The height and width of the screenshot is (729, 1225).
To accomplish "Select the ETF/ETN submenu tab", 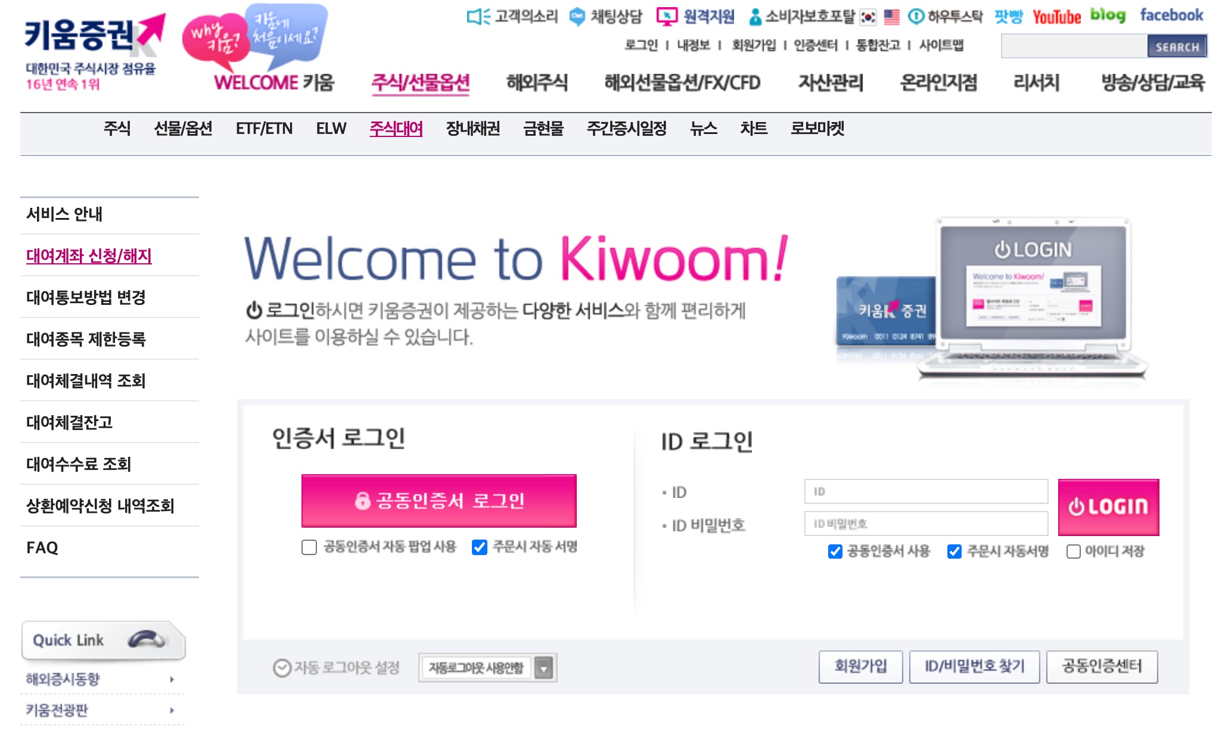I will click(264, 129).
